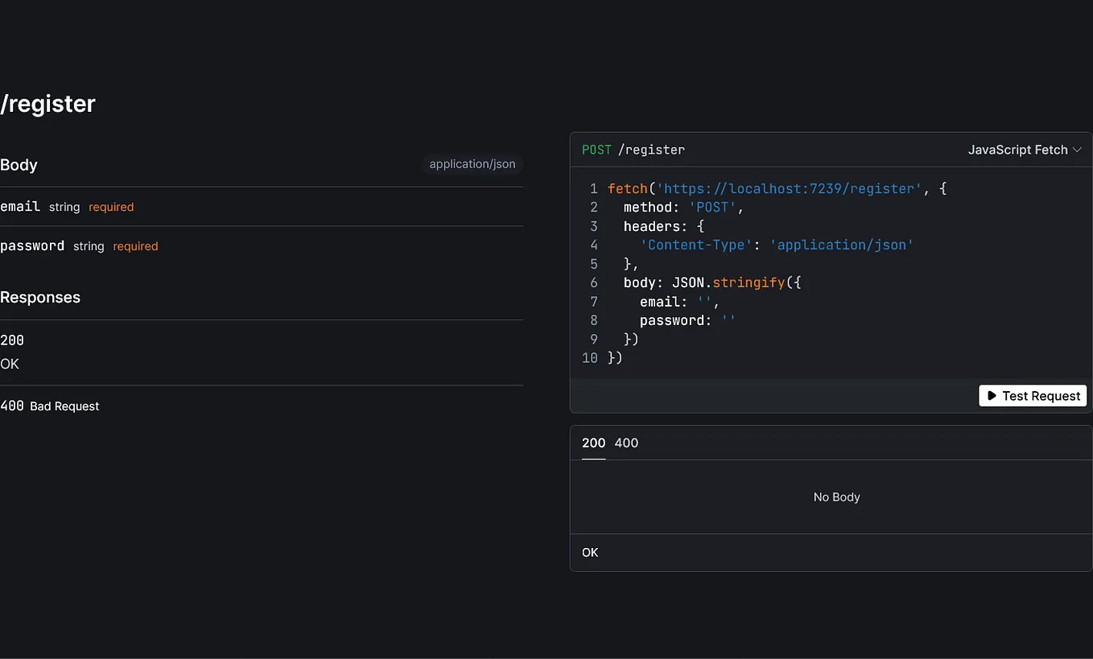Click the play icon in Test Request

pos(992,396)
